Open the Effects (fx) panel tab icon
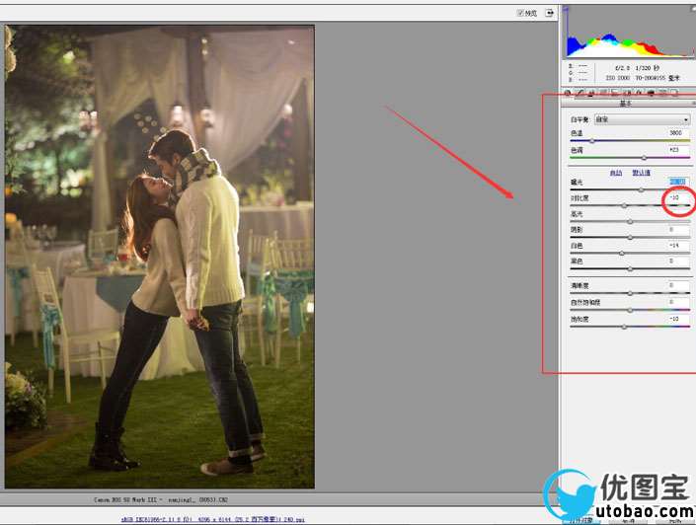Image resolution: width=696 pixels, height=525 pixels. 639,93
